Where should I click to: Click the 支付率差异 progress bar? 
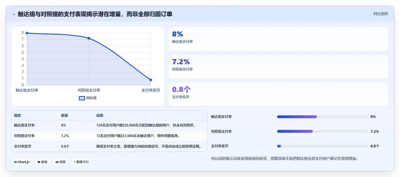click(x=323, y=146)
